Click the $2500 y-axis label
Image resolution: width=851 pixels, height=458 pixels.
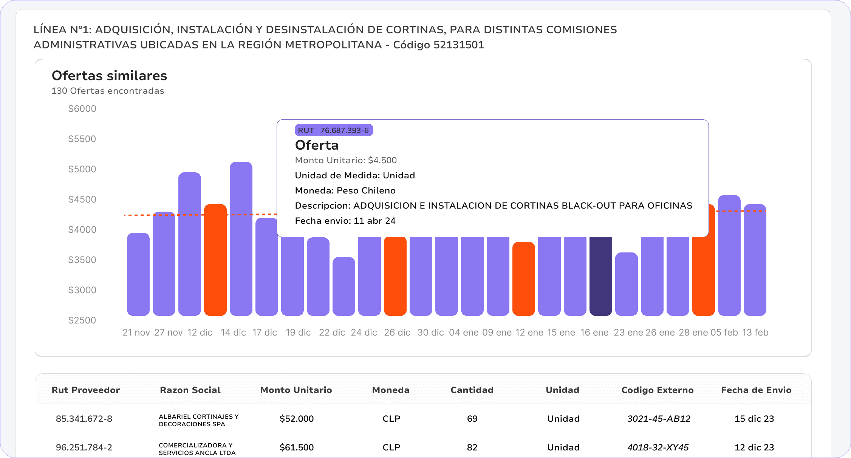click(82, 320)
